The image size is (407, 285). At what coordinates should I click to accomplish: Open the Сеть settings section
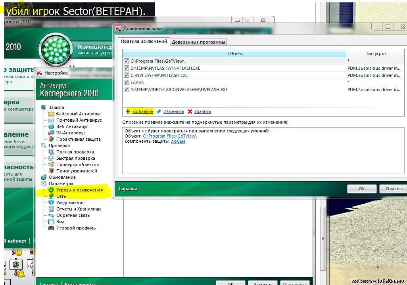pos(61,196)
